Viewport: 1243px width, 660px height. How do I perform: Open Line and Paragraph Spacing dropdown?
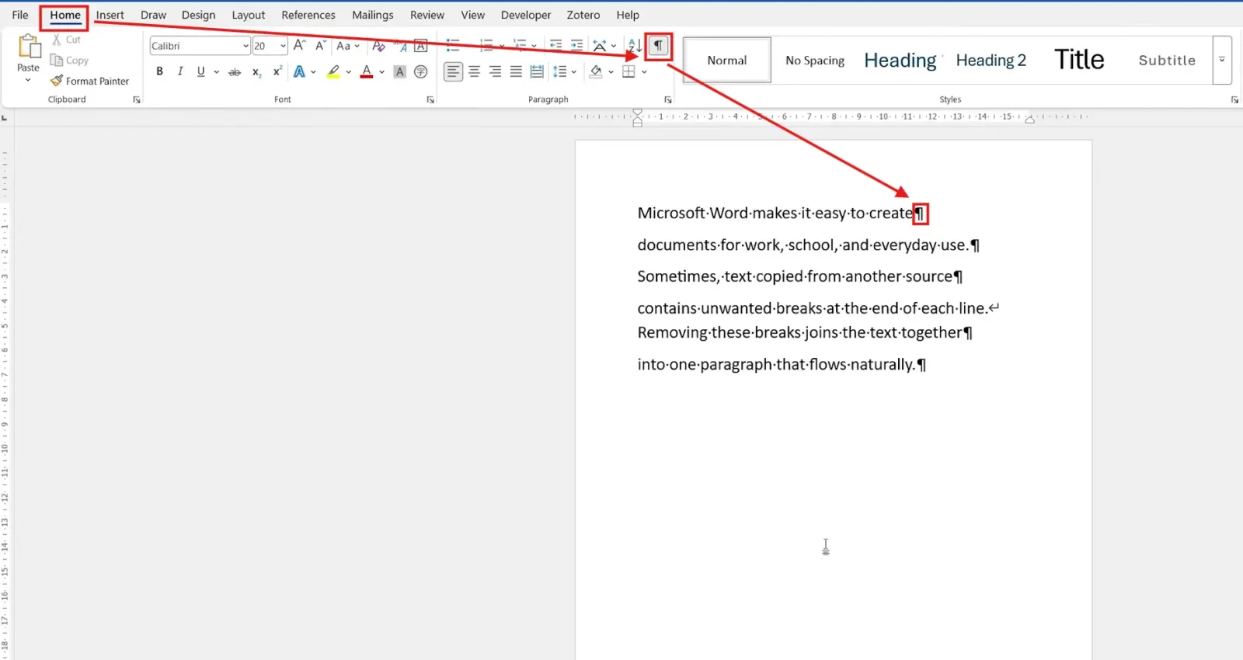[564, 71]
